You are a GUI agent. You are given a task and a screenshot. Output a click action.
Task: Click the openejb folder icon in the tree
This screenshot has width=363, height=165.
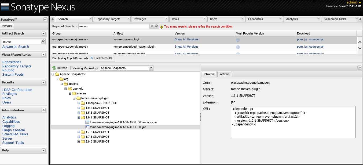coord(70,89)
